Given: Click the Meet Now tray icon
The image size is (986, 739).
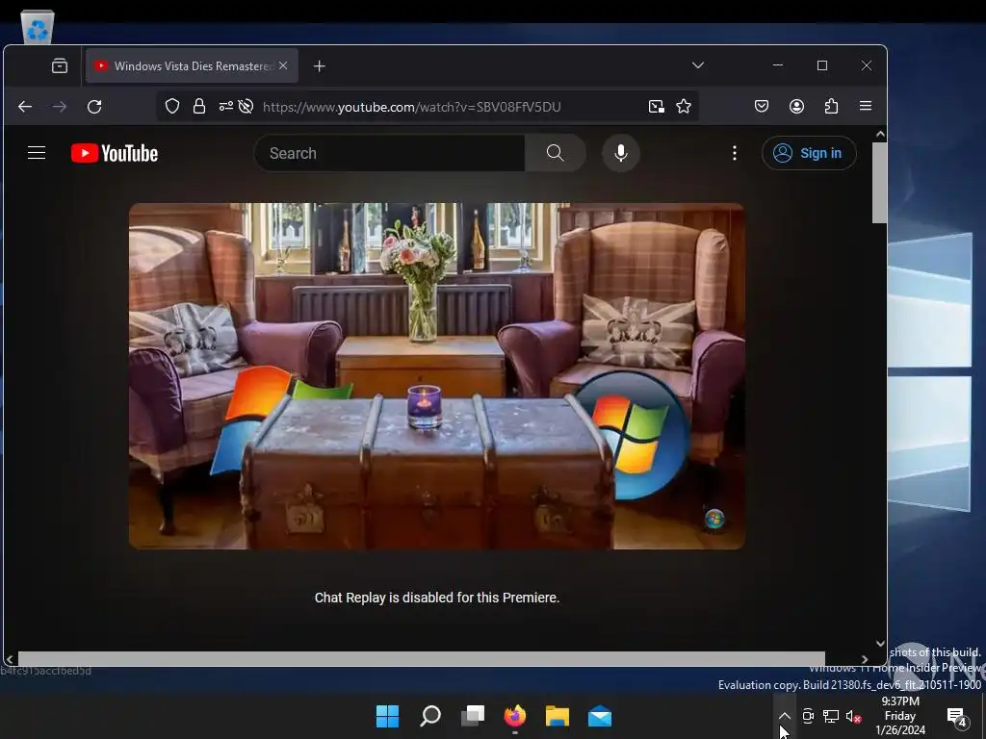Looking at the screenshot, I should pos(808,716).
